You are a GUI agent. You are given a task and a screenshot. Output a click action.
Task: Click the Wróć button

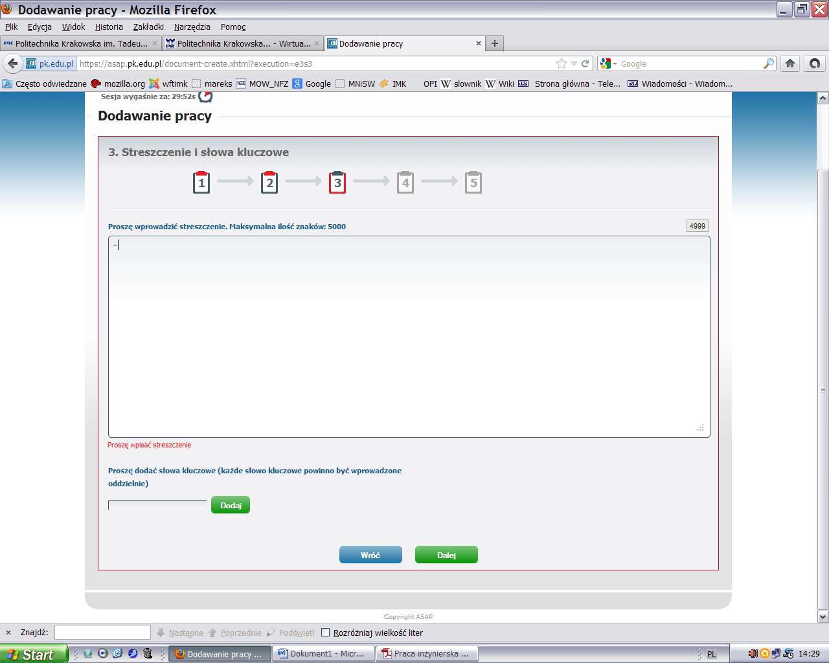point(370,555)
